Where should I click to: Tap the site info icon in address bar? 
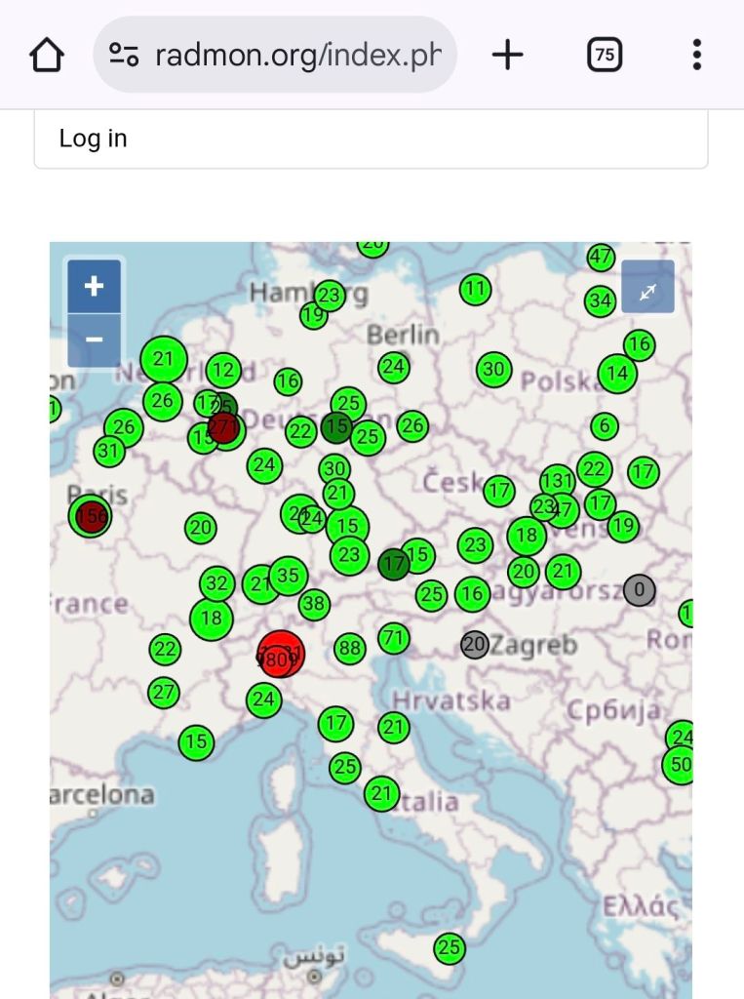pyautogui.click(x=124, y=55)
